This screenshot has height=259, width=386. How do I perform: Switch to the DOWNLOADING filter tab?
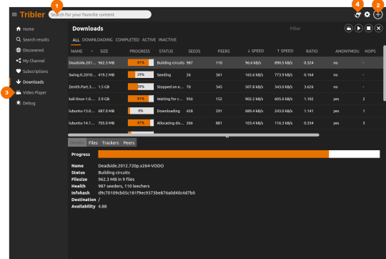pyautogui.click(x=97, y=39)
